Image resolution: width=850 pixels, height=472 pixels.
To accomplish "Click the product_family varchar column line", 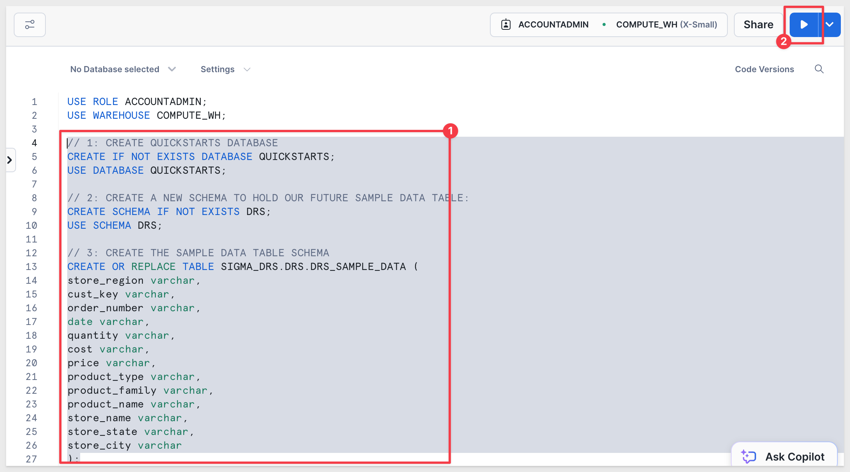I will tap(141, 390).
